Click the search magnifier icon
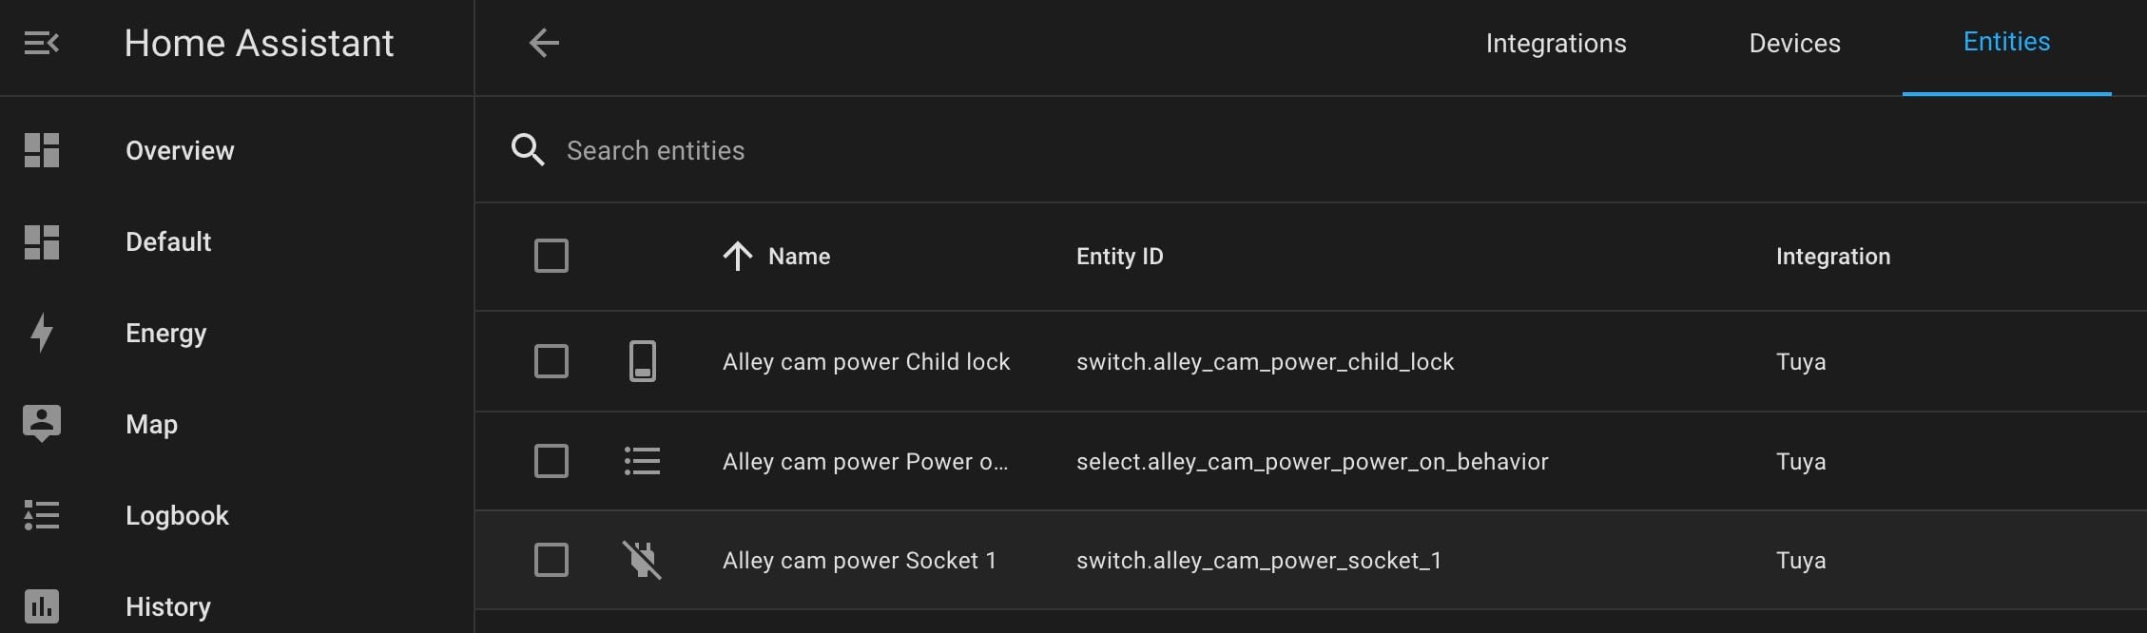Image resolution: width=2147 pixels, height=633 pixels. tap(529, 149)
